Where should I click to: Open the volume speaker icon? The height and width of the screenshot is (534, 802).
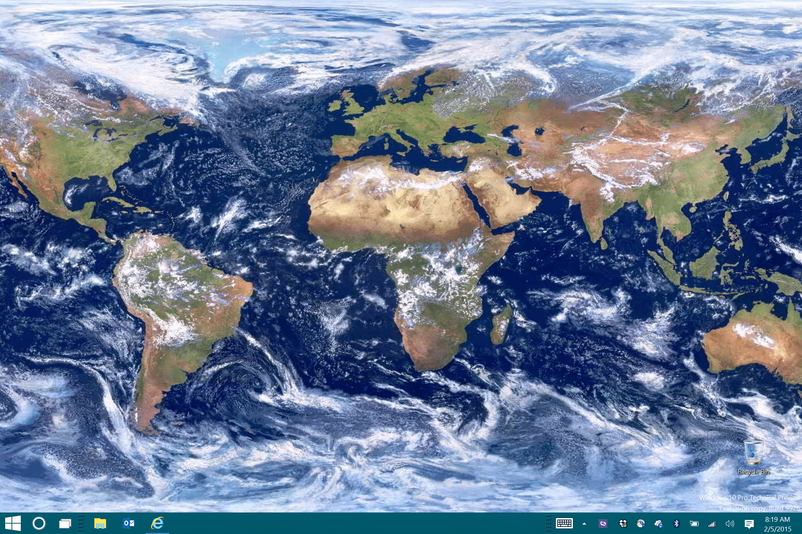[730, 524]
